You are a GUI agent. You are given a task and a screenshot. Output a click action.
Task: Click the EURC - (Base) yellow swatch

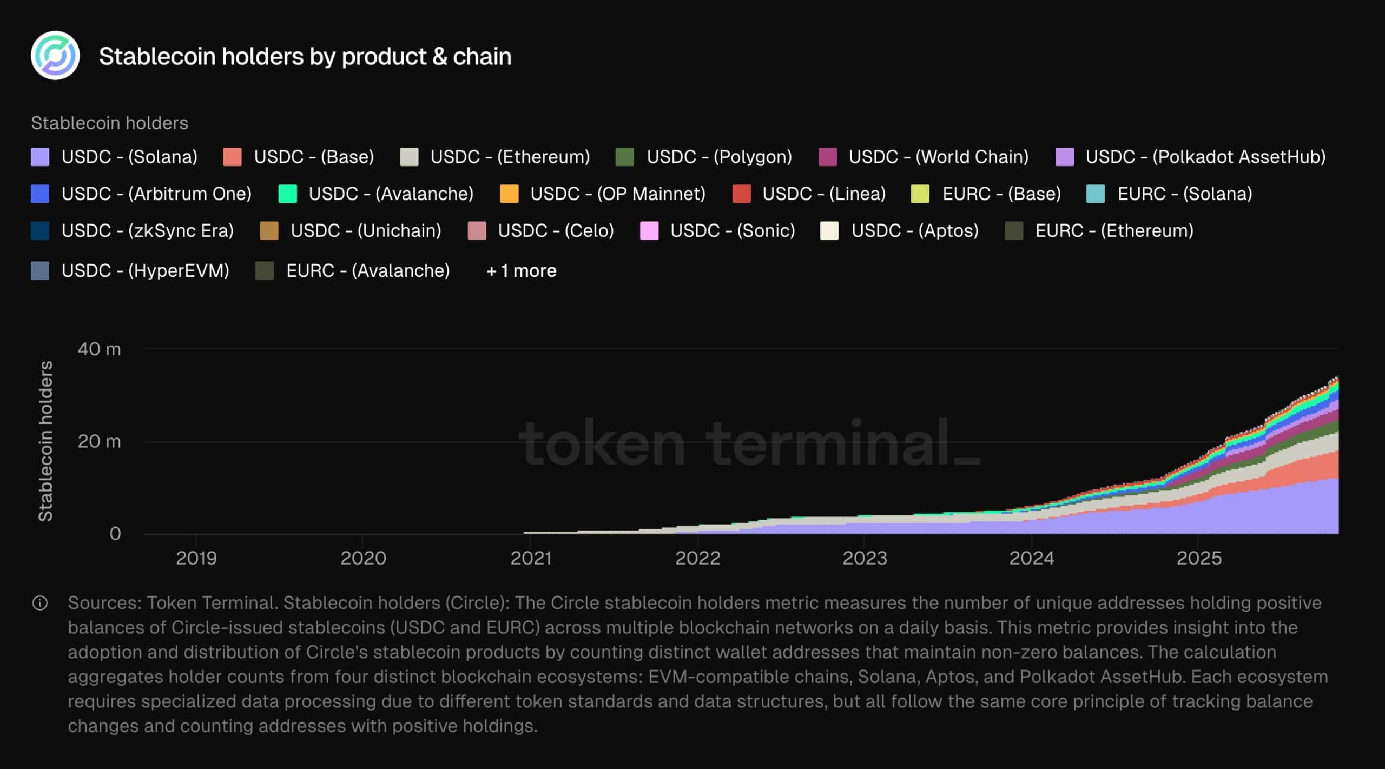tap(920, 194)
